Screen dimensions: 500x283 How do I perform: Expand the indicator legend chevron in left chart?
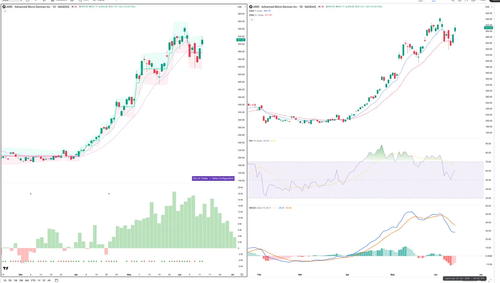point(4,11)
